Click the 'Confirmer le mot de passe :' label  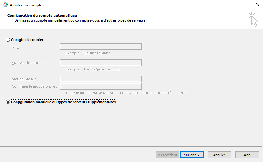tap(34, 86)
